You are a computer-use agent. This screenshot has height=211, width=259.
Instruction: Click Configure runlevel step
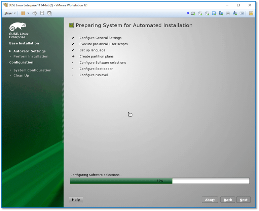(94, 75)
